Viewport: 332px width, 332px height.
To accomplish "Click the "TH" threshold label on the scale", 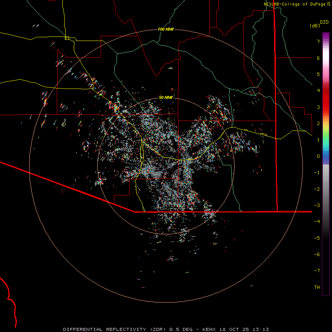I will (317, 287).
